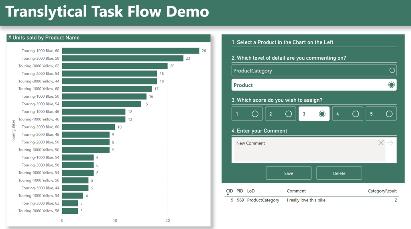Assign score 2
Viewport: 411px width, 229px height.
(280, 114)
